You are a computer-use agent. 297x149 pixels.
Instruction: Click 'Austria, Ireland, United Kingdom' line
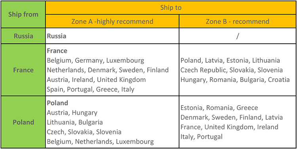pyautogui.click(x=96, y=80)
